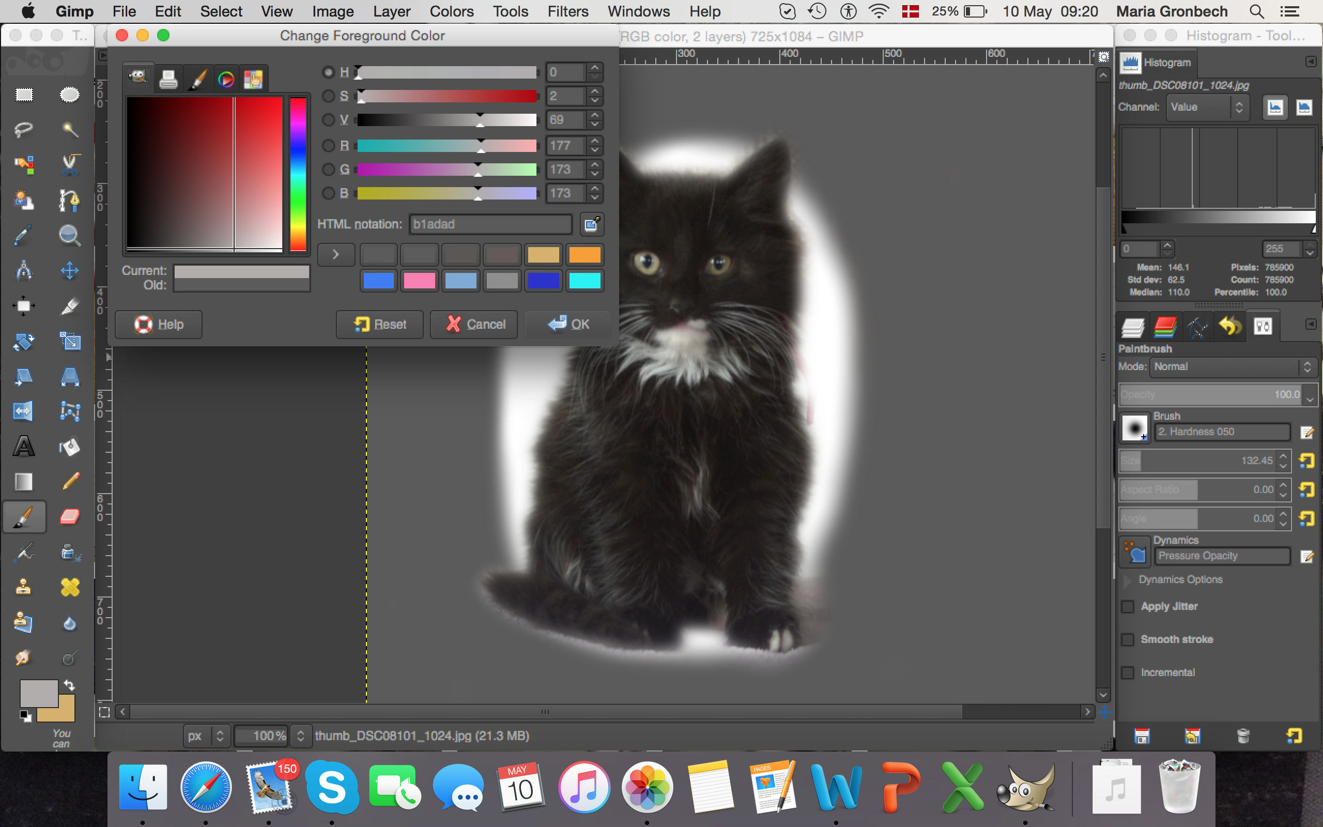Pick the cyan color history swatch

[584, 281]
